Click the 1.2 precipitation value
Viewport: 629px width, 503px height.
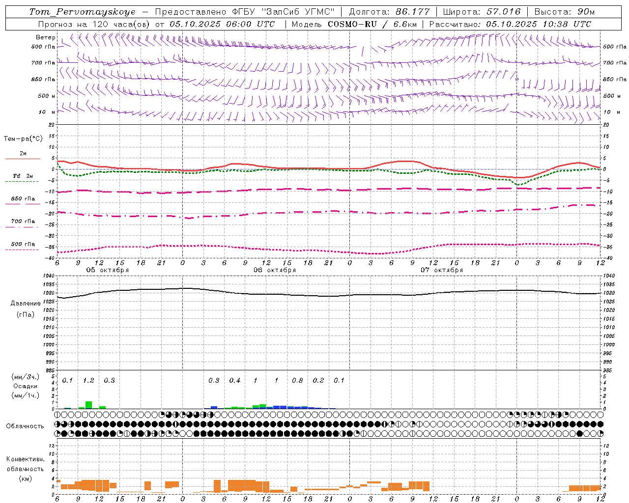(x=88, y=381)
